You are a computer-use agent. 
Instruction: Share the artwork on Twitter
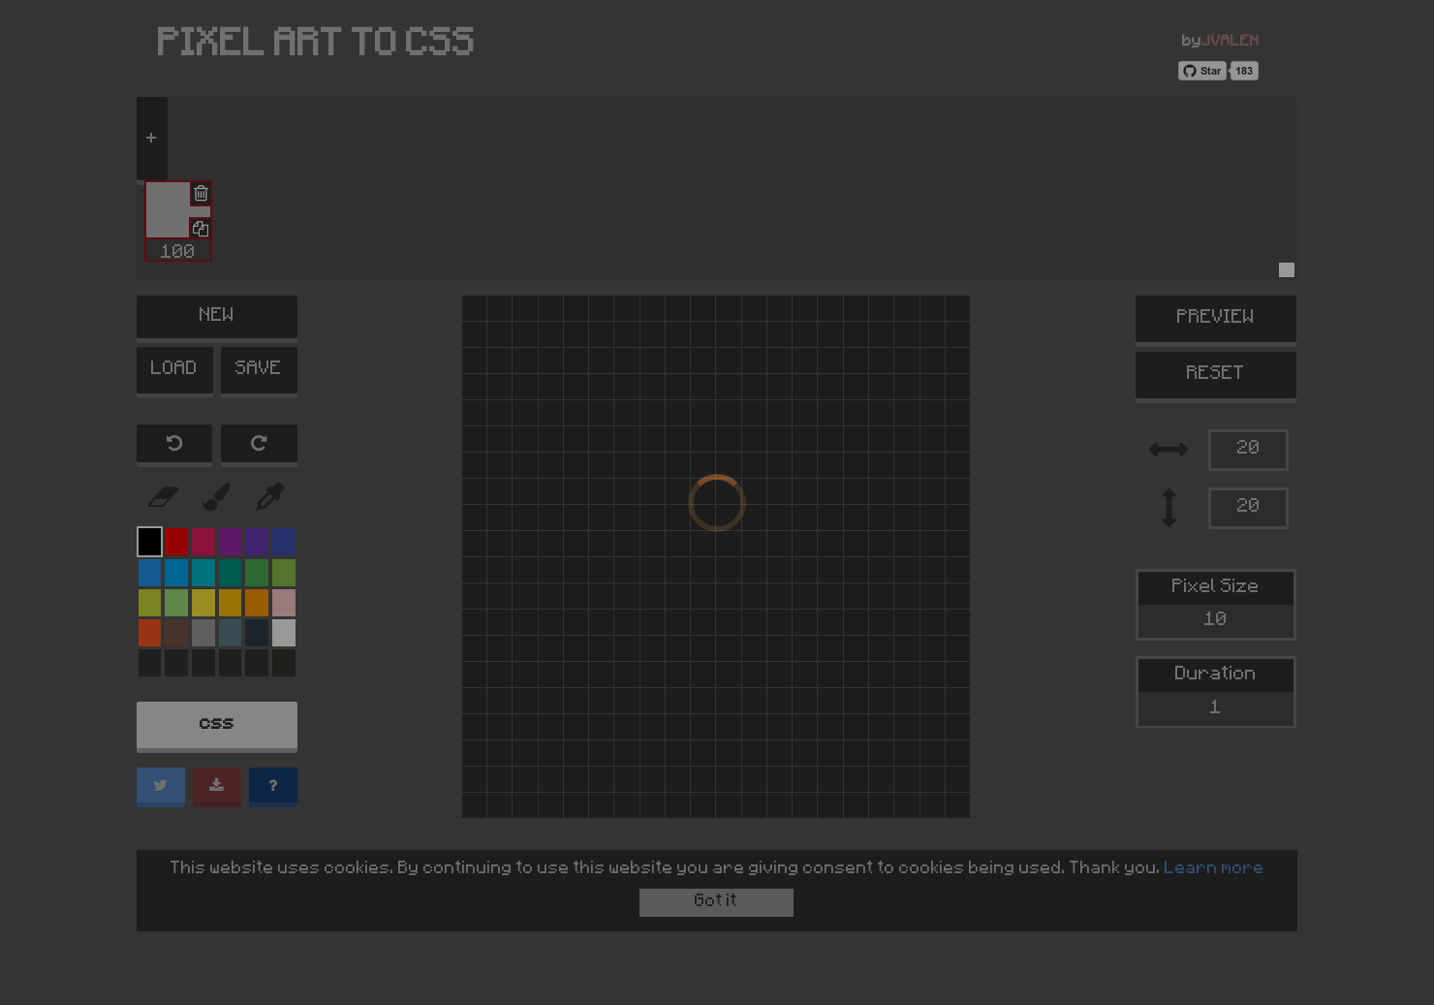tap(160, 787)
